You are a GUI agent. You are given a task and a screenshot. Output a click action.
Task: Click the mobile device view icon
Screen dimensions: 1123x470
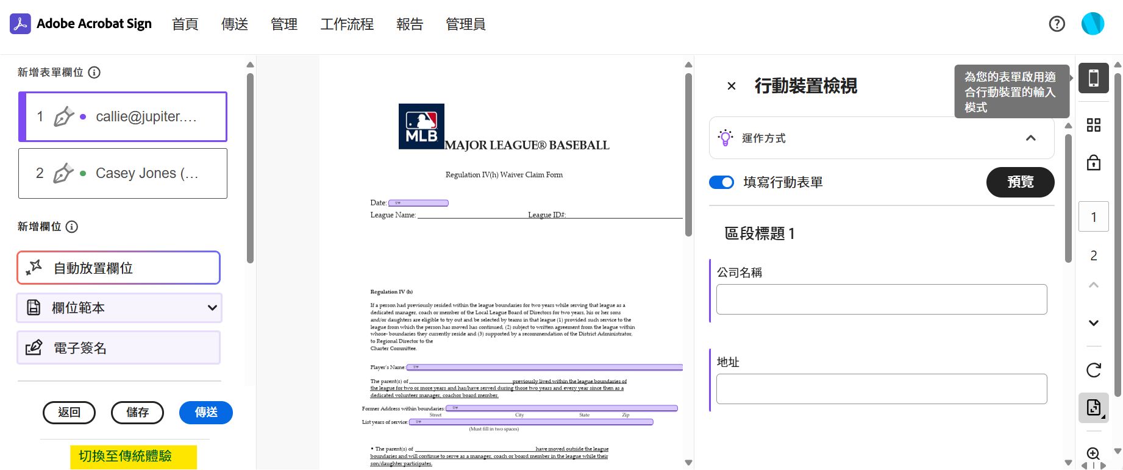click(1094, 78)
